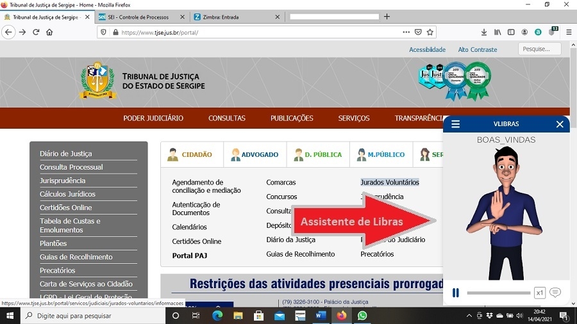Viewport: 577px width, 324px height.
Task: Open Consulta Processual in sidebar
Action: tap(71, 167)
